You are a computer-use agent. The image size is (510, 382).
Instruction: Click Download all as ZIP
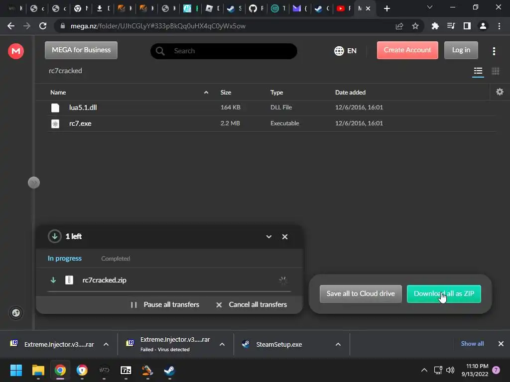click(444, 293)
